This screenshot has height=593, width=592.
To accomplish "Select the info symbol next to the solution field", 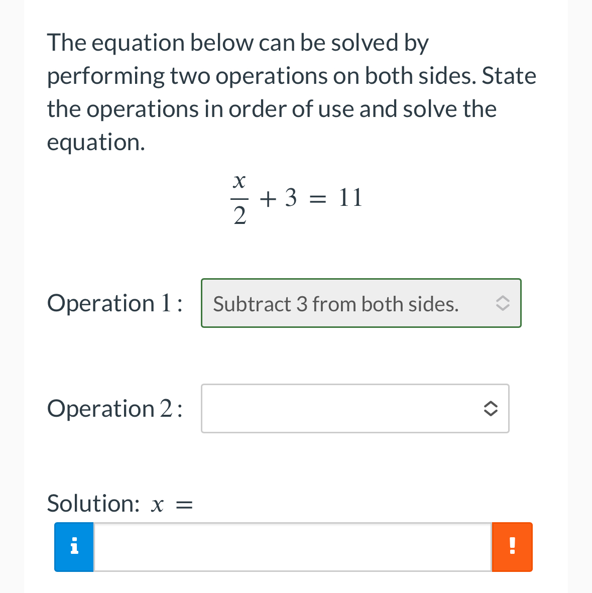I will pyautogui.click(x=74, y=547).
